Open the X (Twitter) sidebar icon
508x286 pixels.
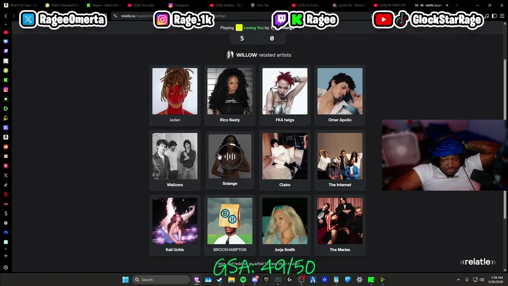tap(6, 175)
